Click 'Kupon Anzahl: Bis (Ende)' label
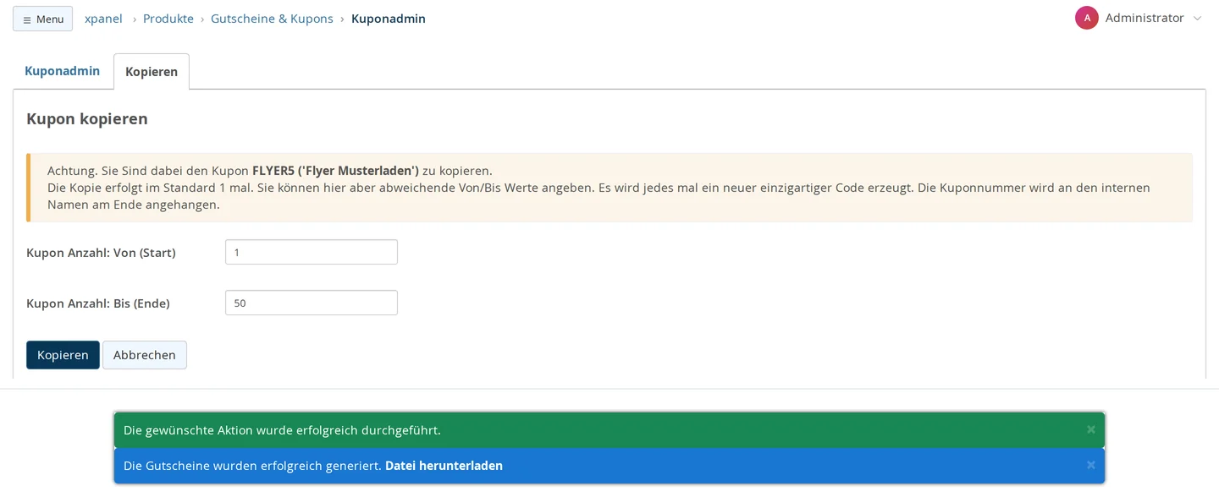 [98, 303]
